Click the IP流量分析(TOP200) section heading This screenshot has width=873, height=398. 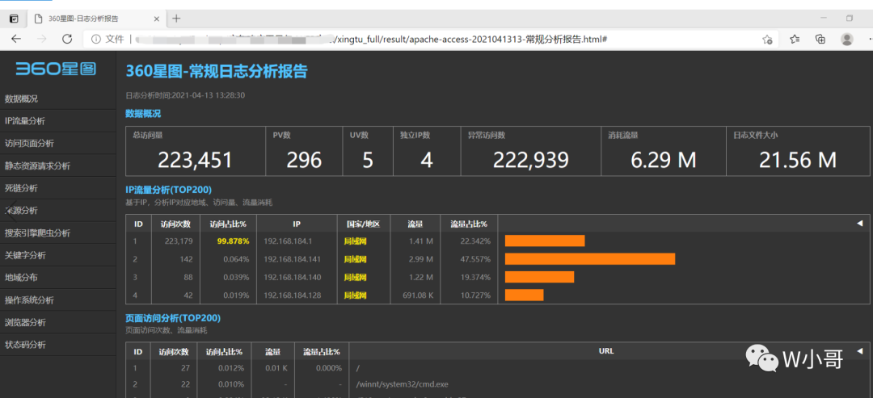(169, 190)
